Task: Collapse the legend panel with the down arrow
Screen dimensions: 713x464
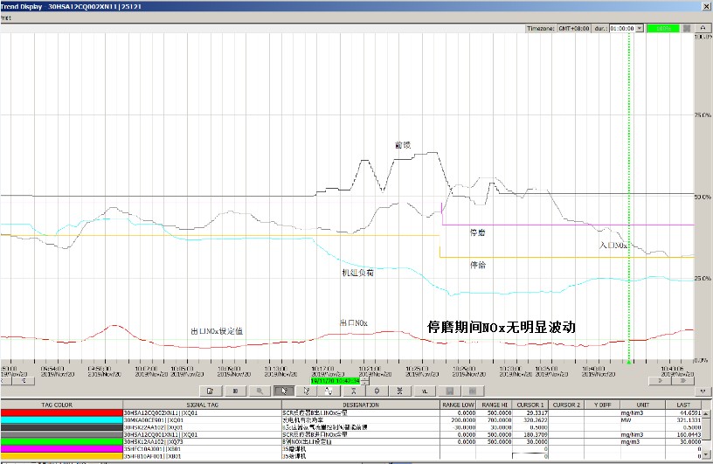Action: click(705, 391)
